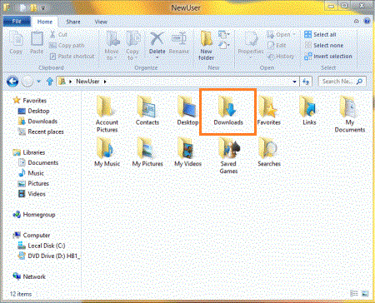Switch to large icons view in status bar
The height and width of the screenshot is (303, 375).
pyautogui.click(x=365, y=293)
